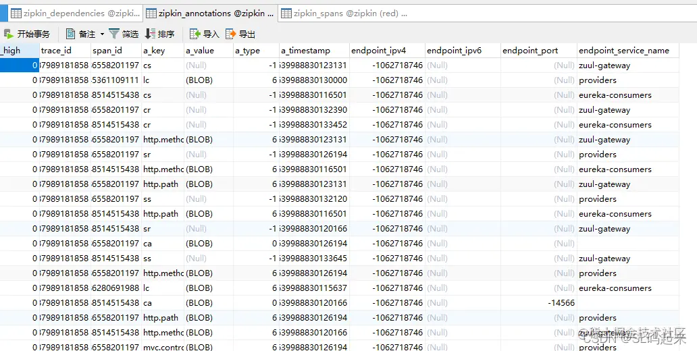Select the a_timestamp column header

pos(314,51)
